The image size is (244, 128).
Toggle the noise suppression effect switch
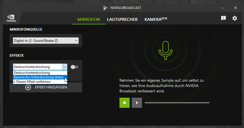point(74,67)
